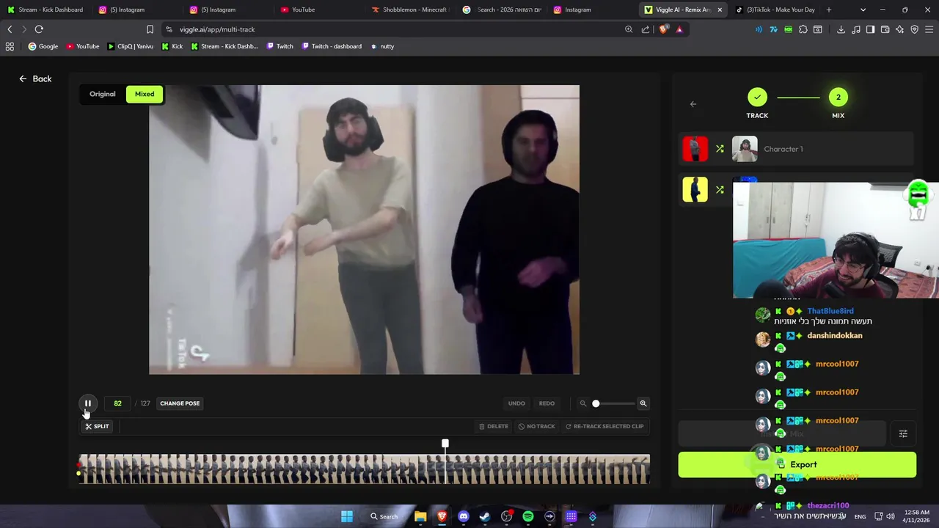939x528 pixels.
Task: Switch to Shobblemon - Minecraft tab
Action: pos(411,10)
